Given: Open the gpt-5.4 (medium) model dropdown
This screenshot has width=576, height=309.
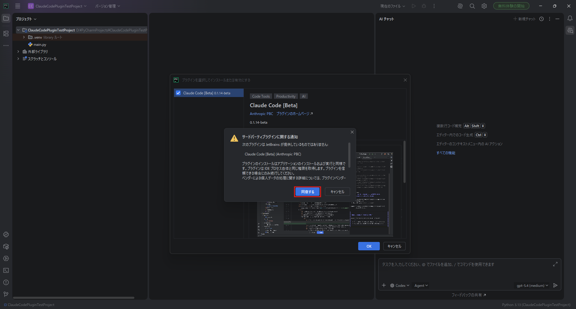Looking at the screenshot, I should coord(532,286).
